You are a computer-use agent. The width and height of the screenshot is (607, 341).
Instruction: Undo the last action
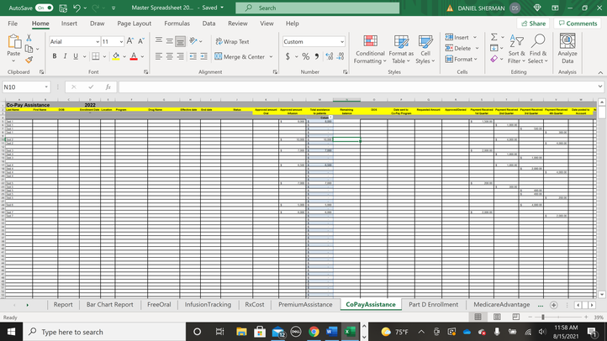click(x=77, y=8)
